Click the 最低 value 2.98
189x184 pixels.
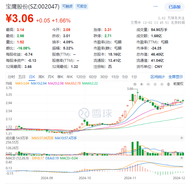click(x=20, y=36)
